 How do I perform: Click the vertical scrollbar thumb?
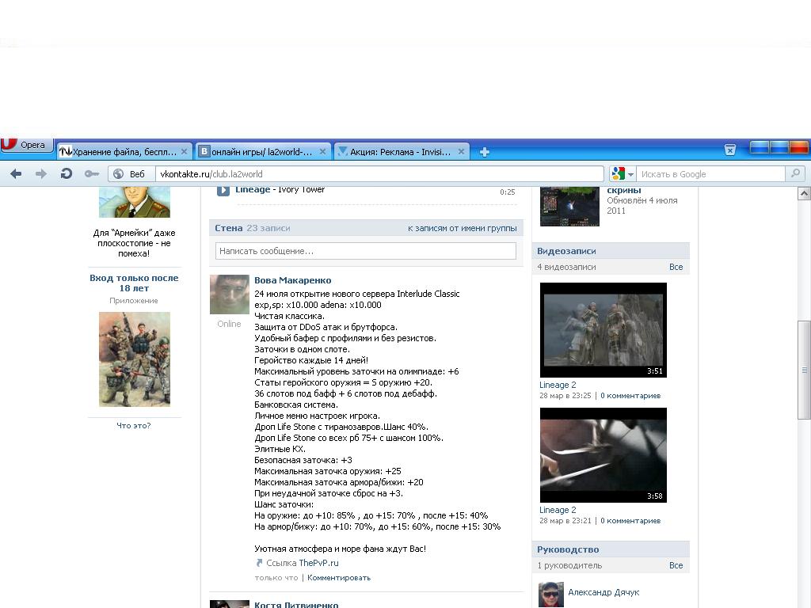pos(804,370)
